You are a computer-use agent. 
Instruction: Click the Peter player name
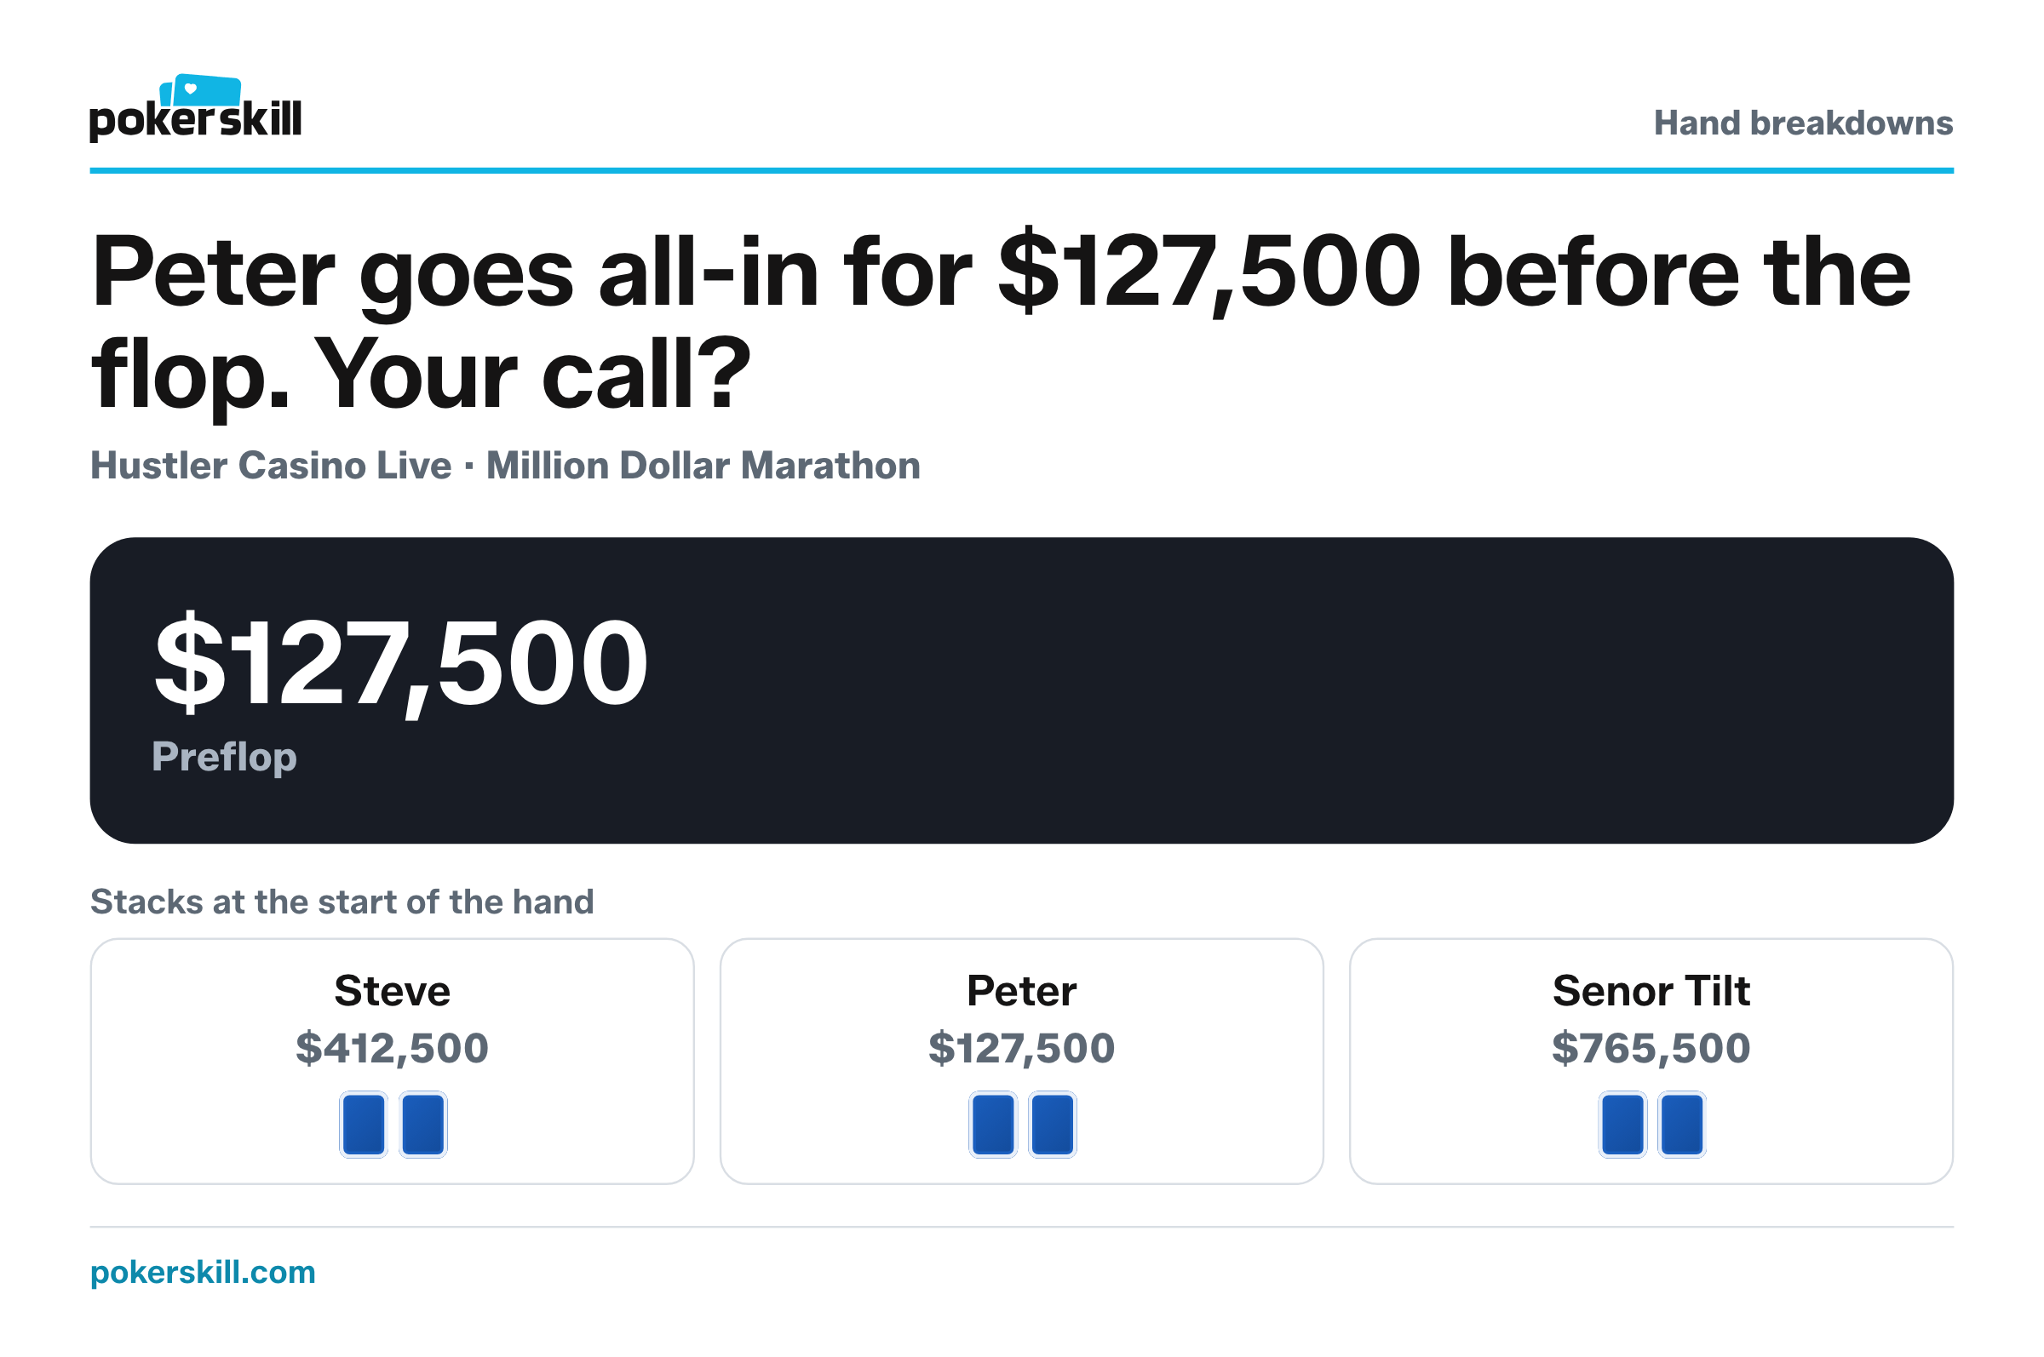pyautogui.click(x=1021, y=991)
